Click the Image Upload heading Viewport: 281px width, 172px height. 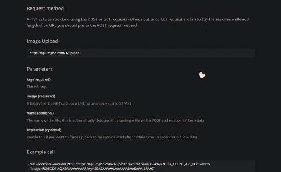pyautogui.click(x=42, y=41)
